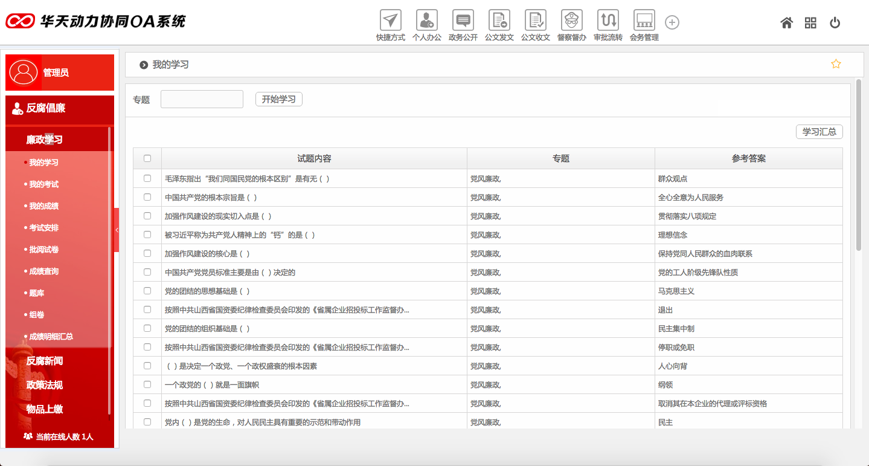The image size is (869, 466).
Task: Click the 专题 input field
Action: pyautogui.click(x=202, y=99)
